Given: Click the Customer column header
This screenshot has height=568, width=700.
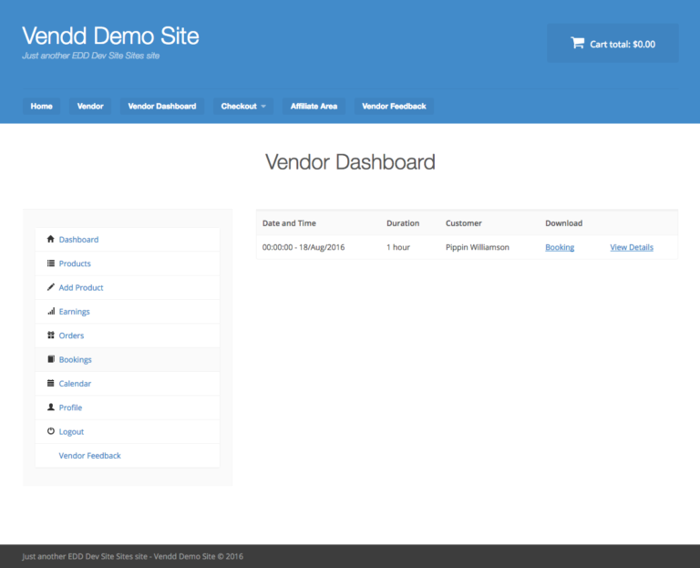Looking at the screenshot, I should coord(463,223).
